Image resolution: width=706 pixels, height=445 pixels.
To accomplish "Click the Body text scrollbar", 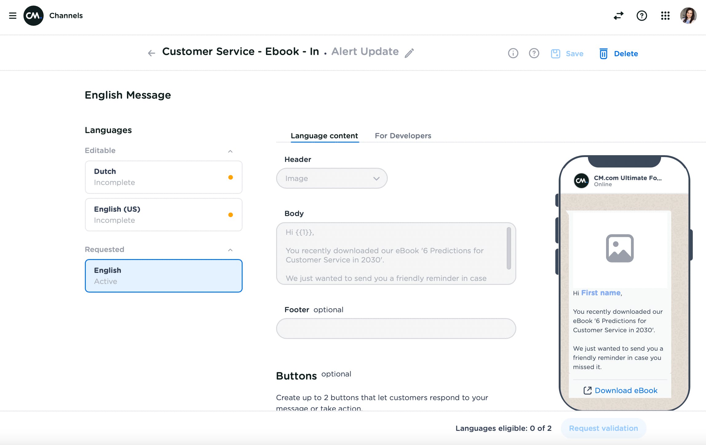I will (x=509, y=248).
